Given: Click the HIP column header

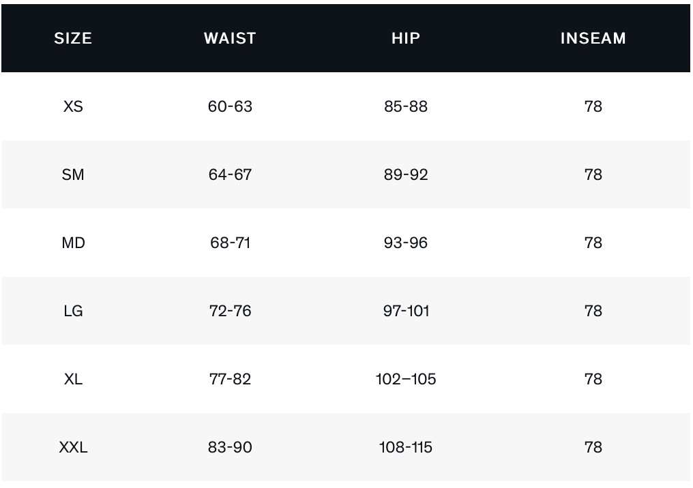Looking at the screenshot, I should pyautogui.click(x=406, y=38).
